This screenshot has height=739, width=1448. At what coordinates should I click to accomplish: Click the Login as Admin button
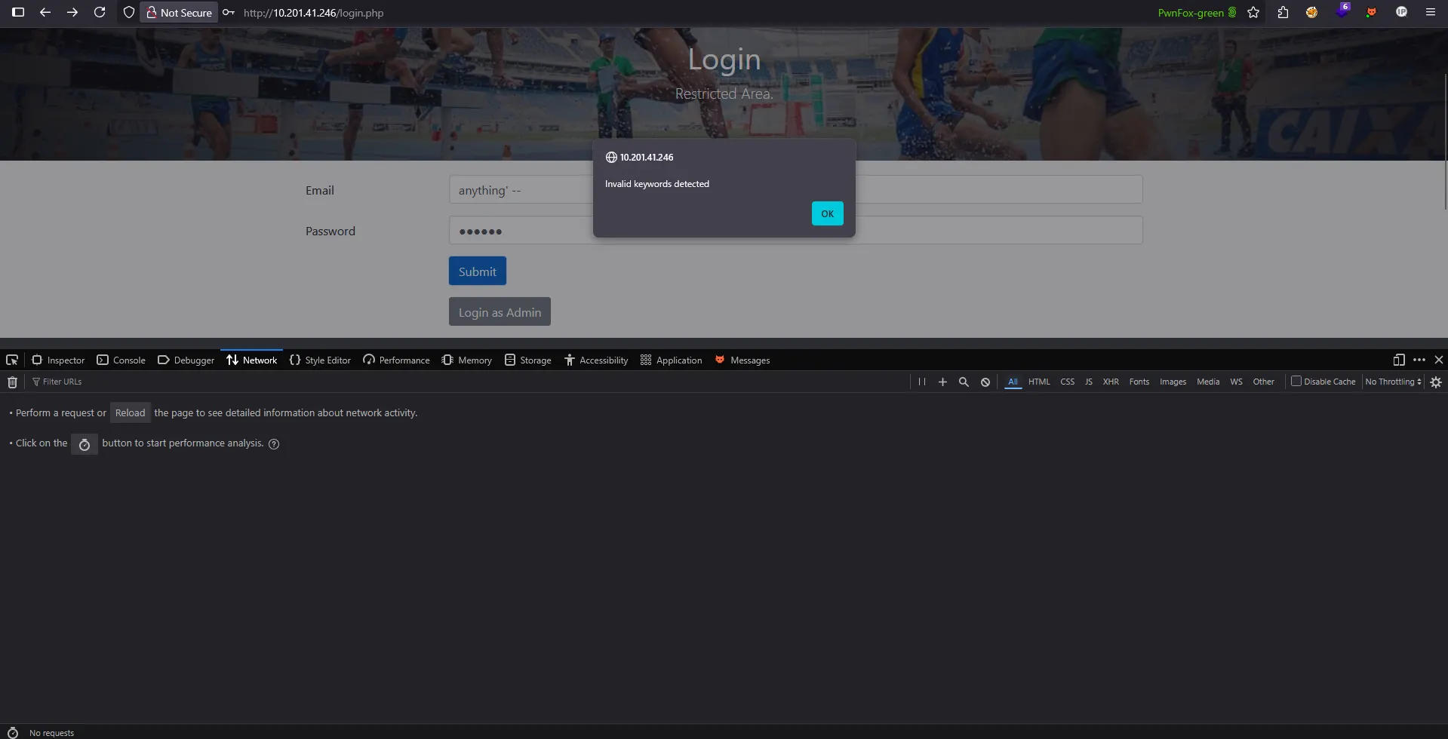(x=499, y=311)
